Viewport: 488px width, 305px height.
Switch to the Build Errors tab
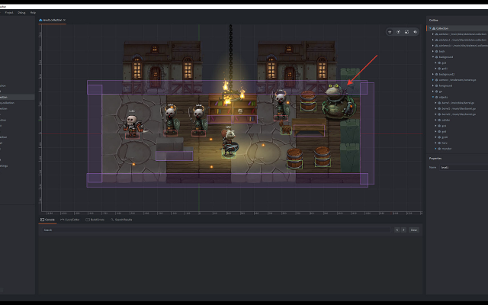tap(95, 220)
